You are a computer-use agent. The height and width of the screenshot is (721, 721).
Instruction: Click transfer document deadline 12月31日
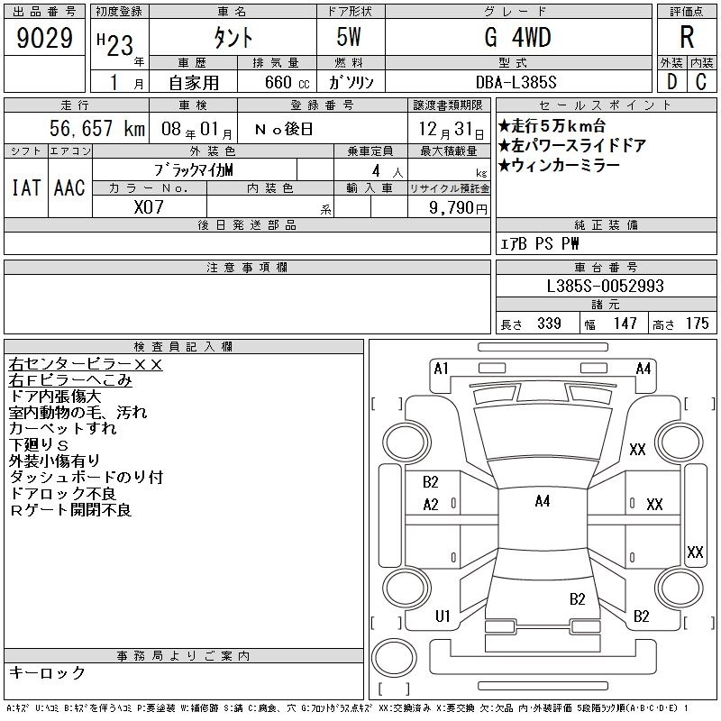[451, 129]
